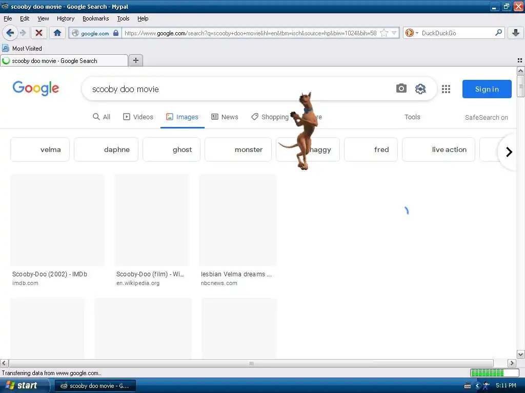The width and height of the screenshot is (525, 393).
Task: Bookmark this page with the star icon
Action: [384, 33]
